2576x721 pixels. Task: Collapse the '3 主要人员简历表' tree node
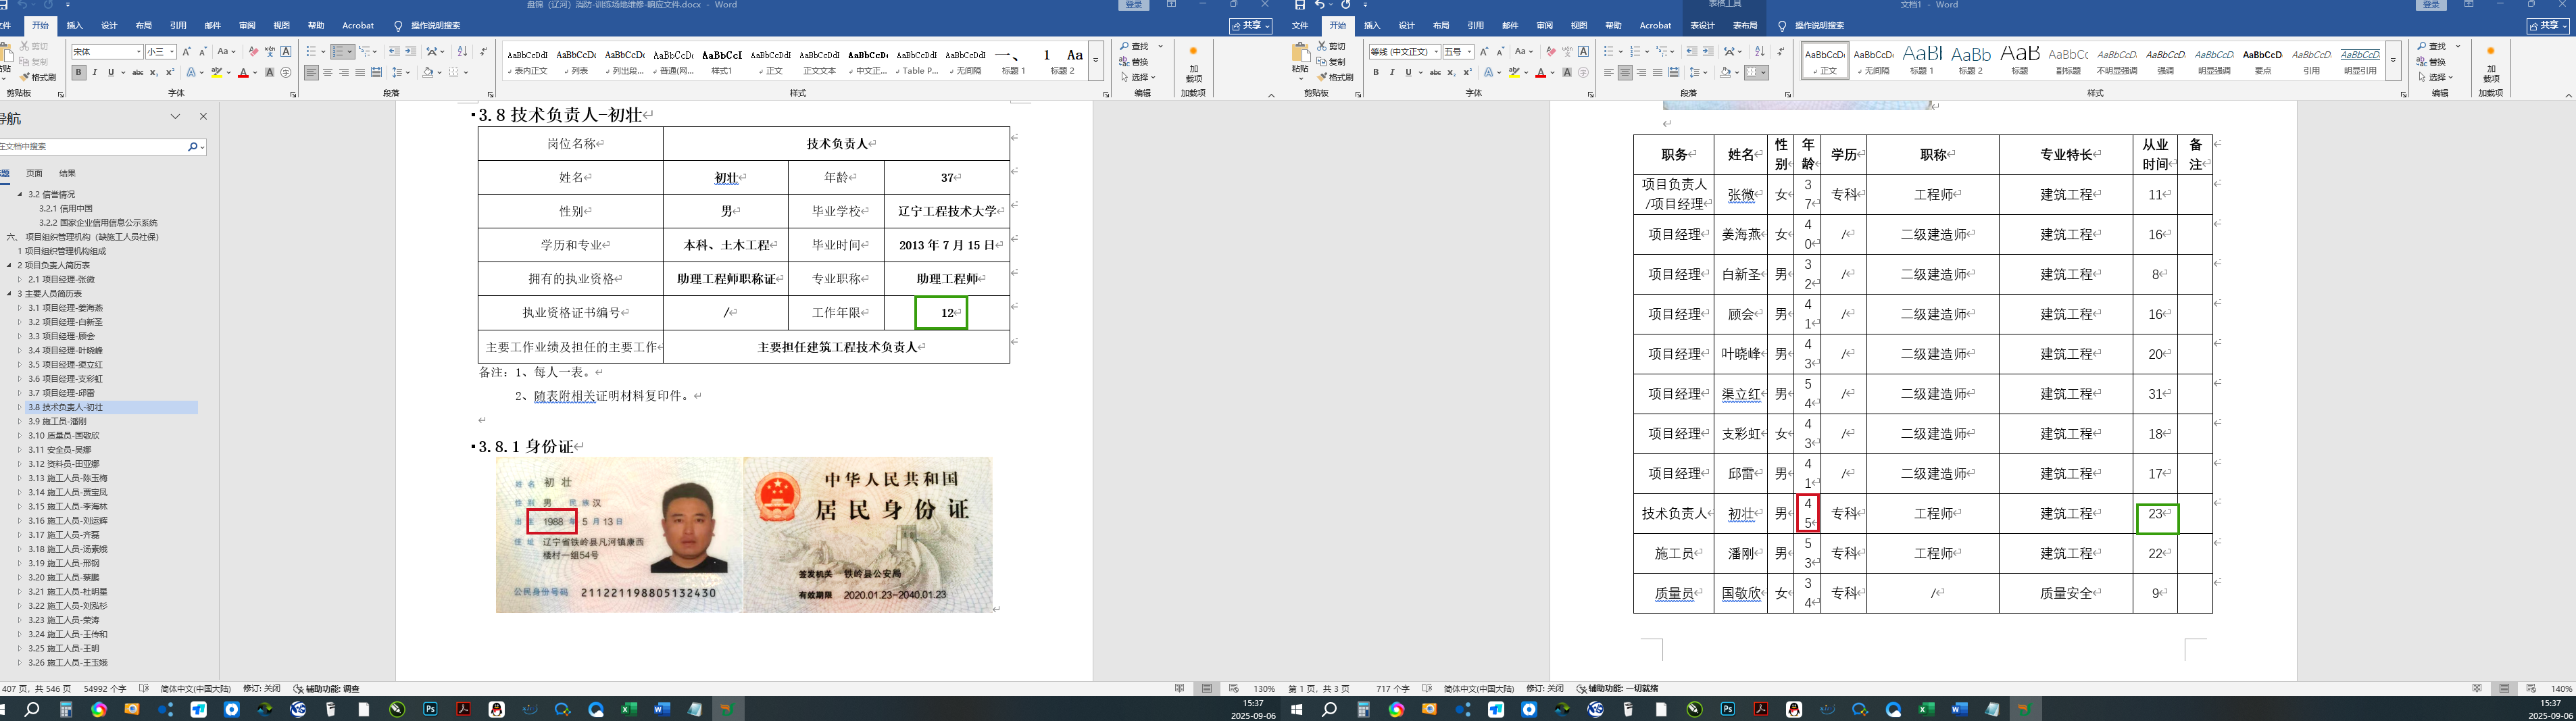(9, 294)
